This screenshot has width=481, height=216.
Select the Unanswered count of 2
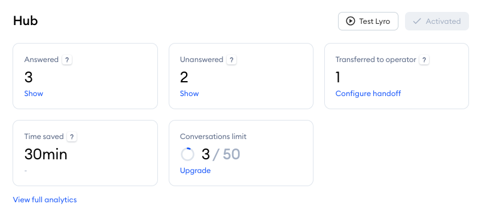tap(184, 78)
